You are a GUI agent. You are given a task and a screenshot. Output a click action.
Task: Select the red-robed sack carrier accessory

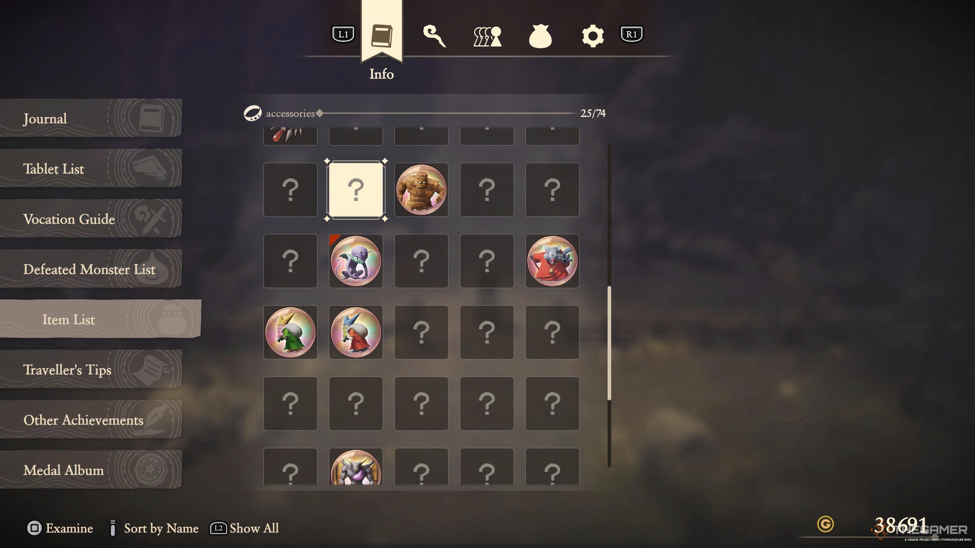pos(356,332)
